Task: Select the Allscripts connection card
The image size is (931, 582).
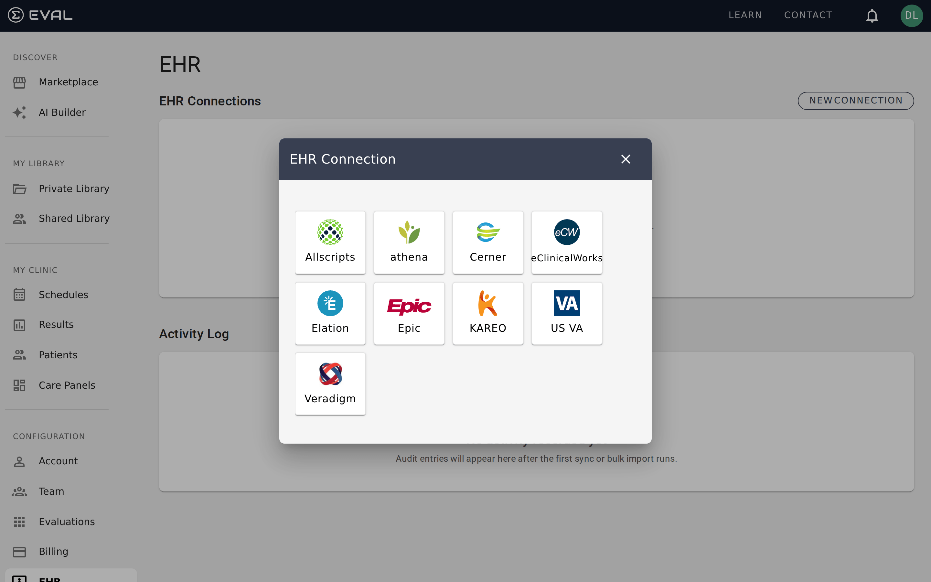Action: click(330, 242)
